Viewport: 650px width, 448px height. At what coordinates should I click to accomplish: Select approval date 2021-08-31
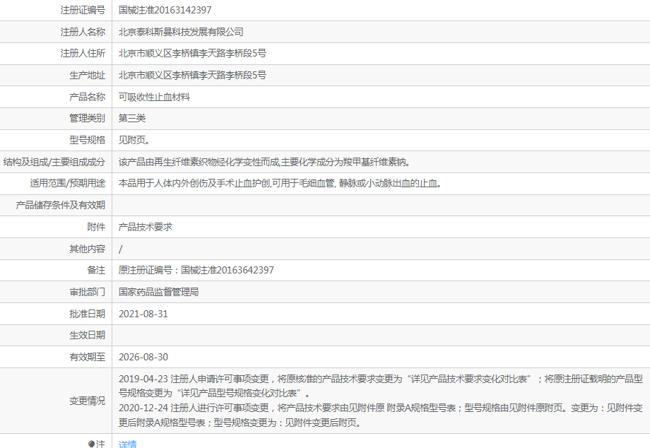pos(143,314)
